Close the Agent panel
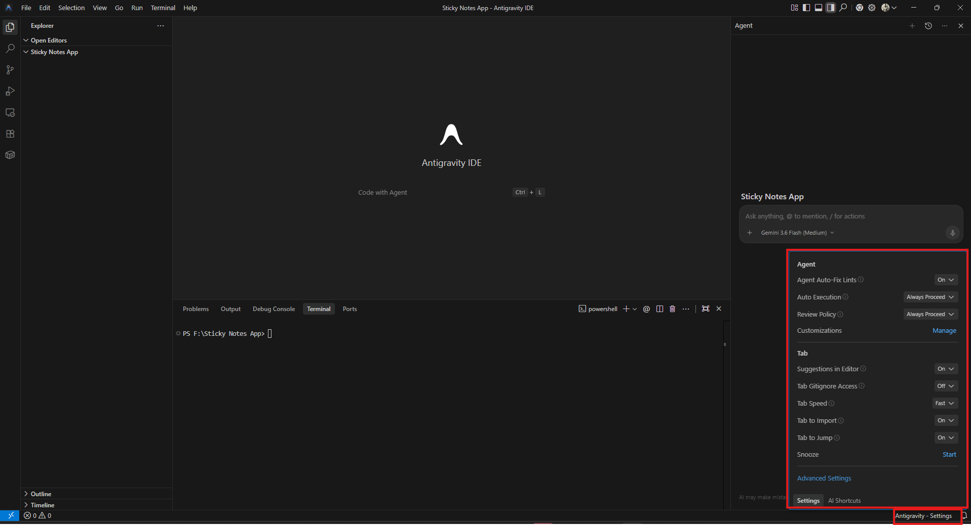Screen dimensions: 971x525 coord(961,26)
